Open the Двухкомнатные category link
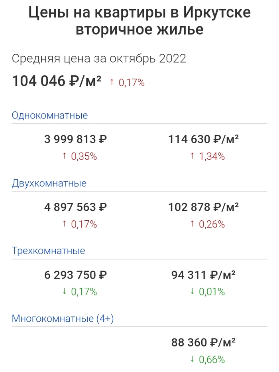The height and width of the screenshot is (372, 279). [x=49, y=184]
